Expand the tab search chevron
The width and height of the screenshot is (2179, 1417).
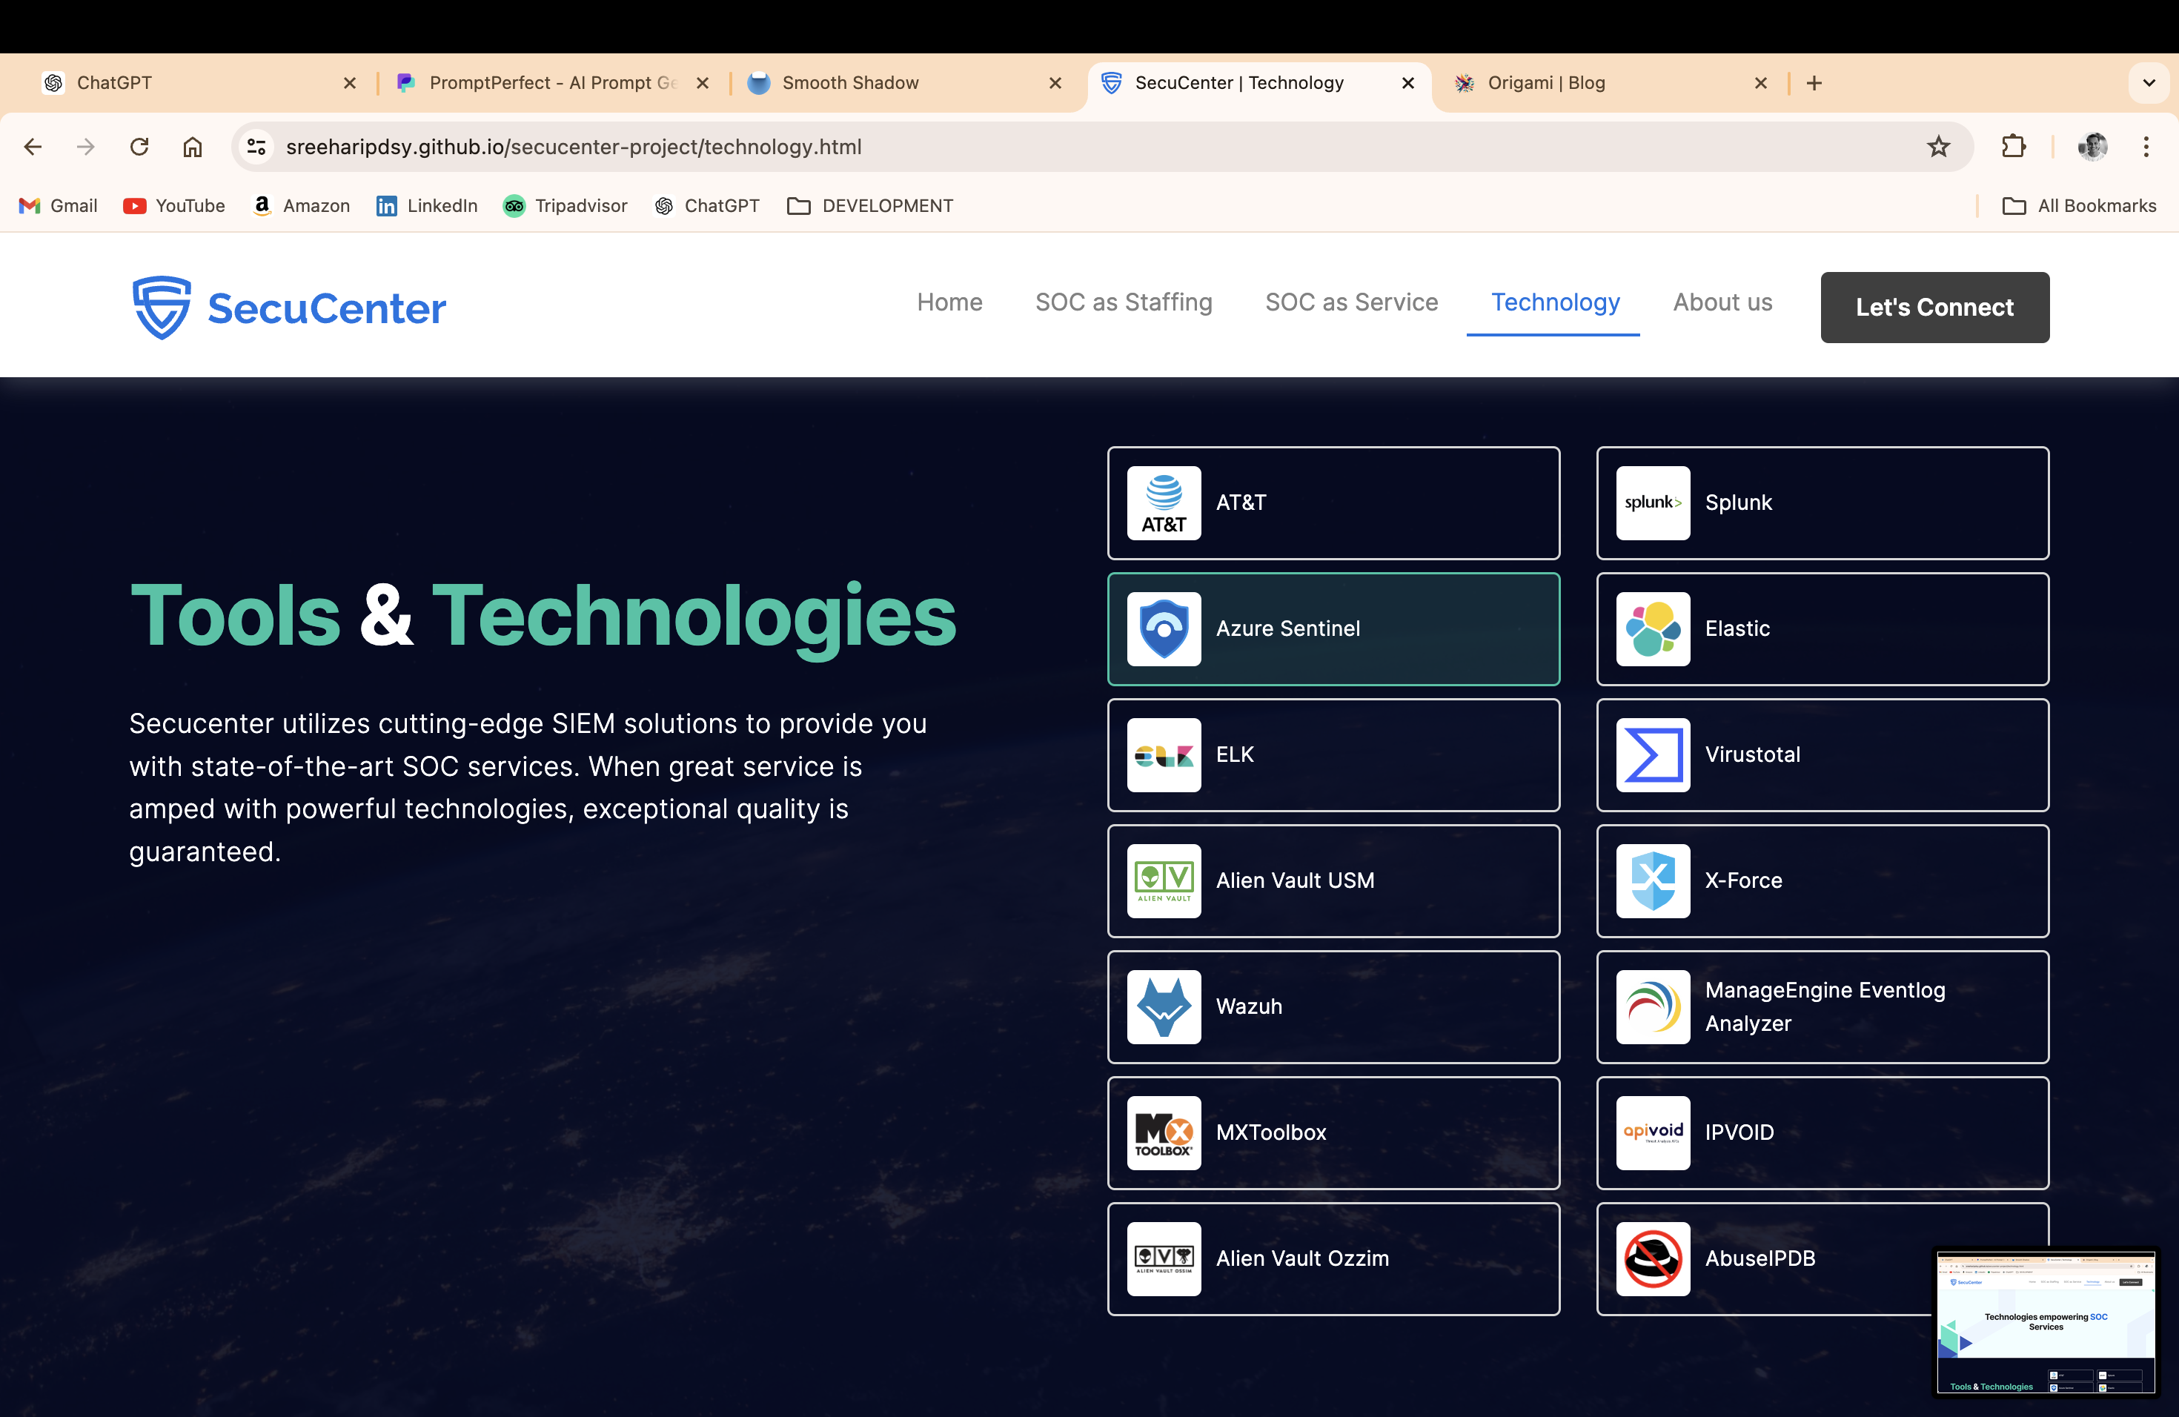(x=2149, y=83)
